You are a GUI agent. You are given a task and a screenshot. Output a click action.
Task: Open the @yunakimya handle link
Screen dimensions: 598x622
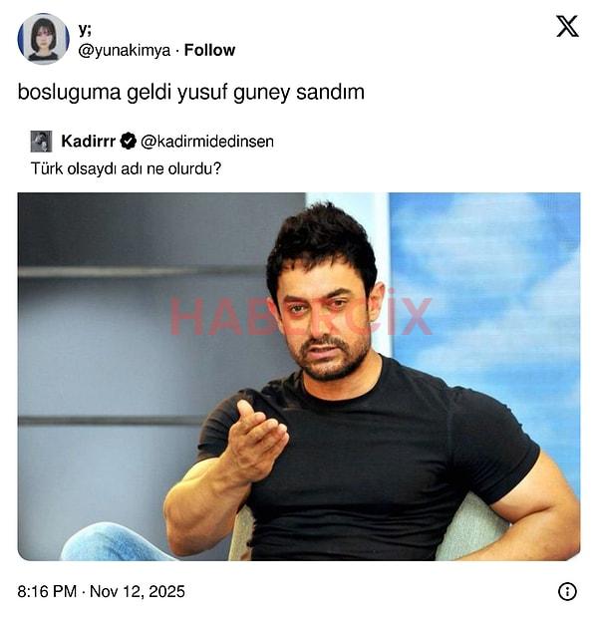coord(125,51)
